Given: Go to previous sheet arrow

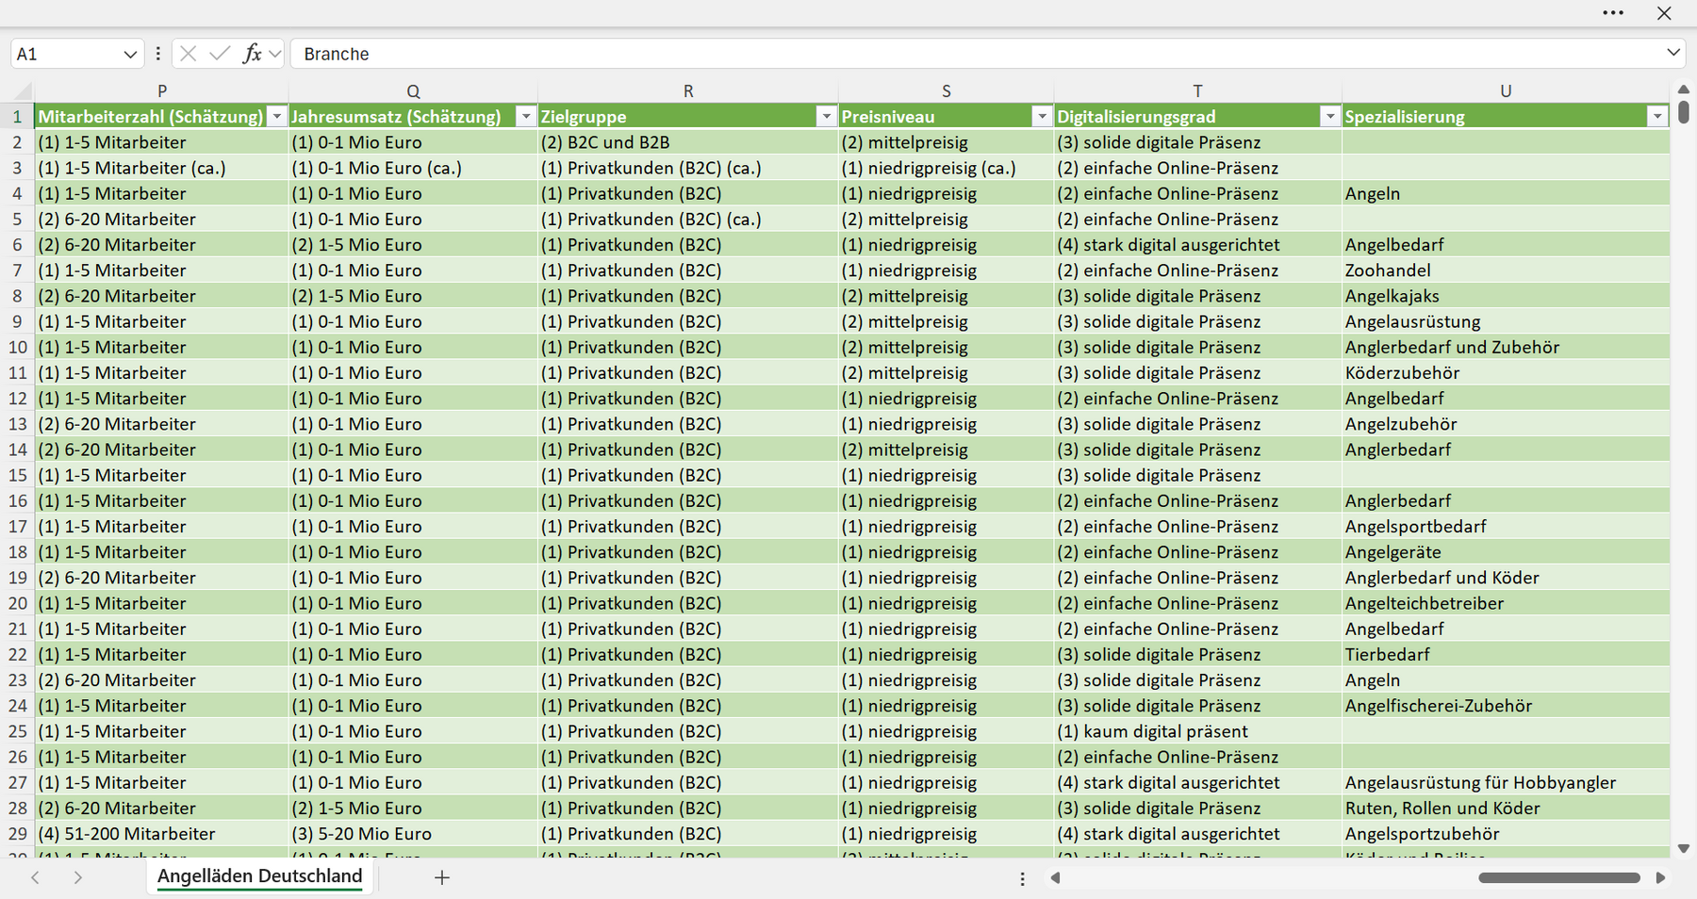Looking at the screenshot, I should (x=35, y=877).
